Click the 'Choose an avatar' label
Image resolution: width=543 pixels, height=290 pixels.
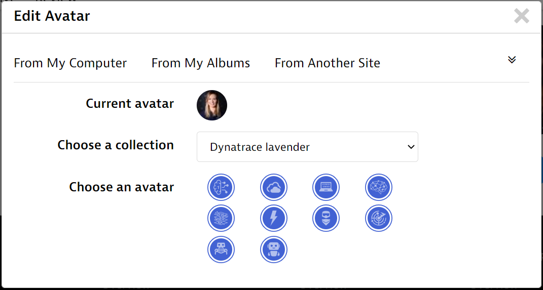coord(122,187)
